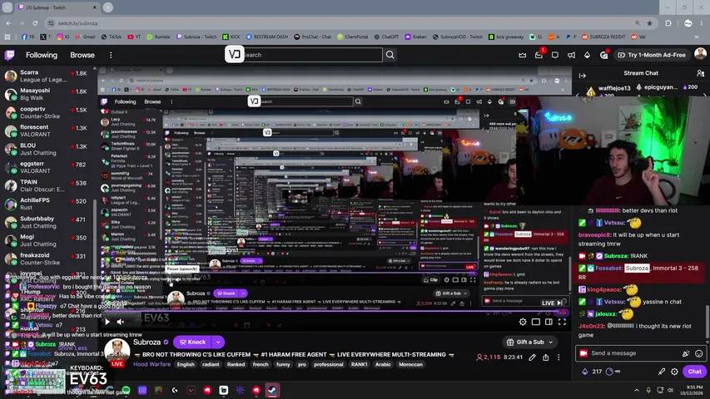The height and width of the screenshot is (399, 710).
Task: Collapse Stream Chat with arrow icon
Action: [x=583, y=76]
